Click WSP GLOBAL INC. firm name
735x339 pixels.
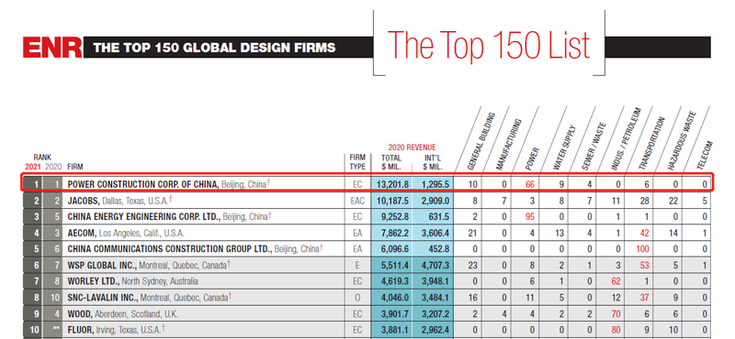coord(102,265)
